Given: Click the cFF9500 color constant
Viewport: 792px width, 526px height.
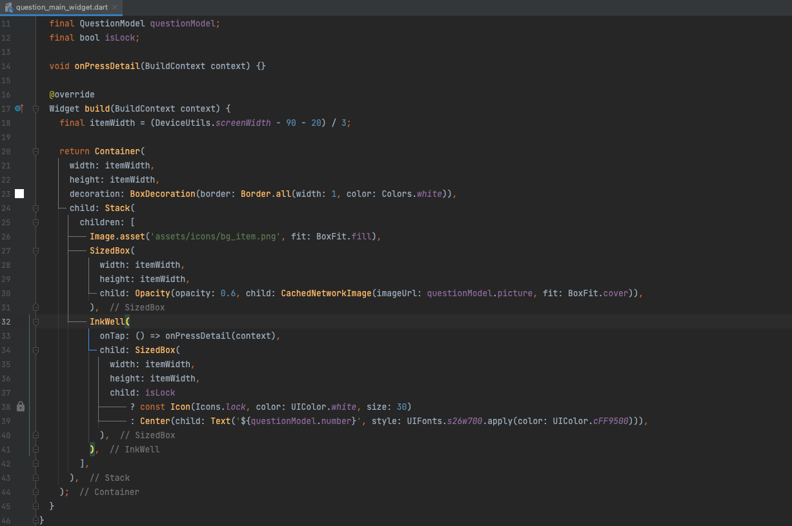Looking at the screenshot, I should coord(611,421).
